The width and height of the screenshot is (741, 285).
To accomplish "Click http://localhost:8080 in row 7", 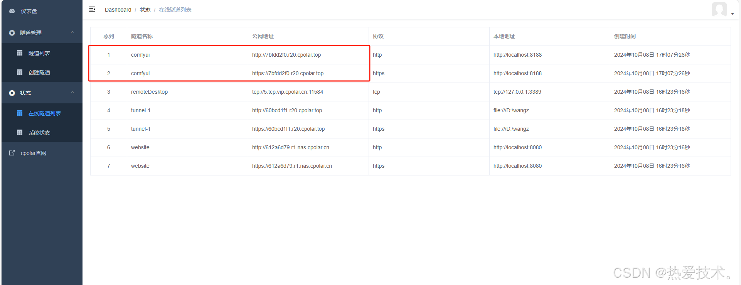I will click(518, 166).
